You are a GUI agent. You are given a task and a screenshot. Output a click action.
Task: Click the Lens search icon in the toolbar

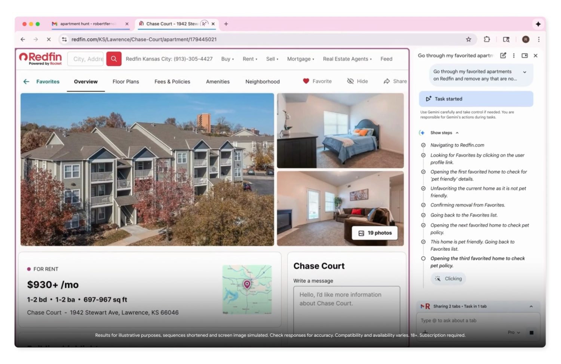click(x=506, y=39)
